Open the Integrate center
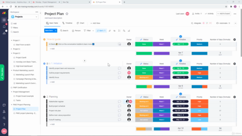This screenshot has height=136, width=242. pos(196,23)
